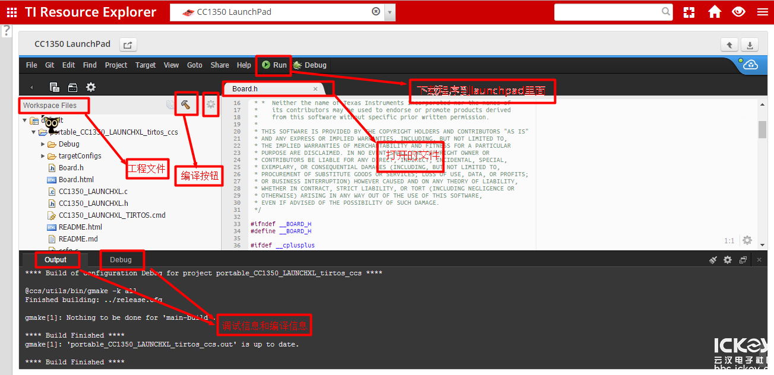
Task: Open the Edit menu
Action: coord(69,65)
